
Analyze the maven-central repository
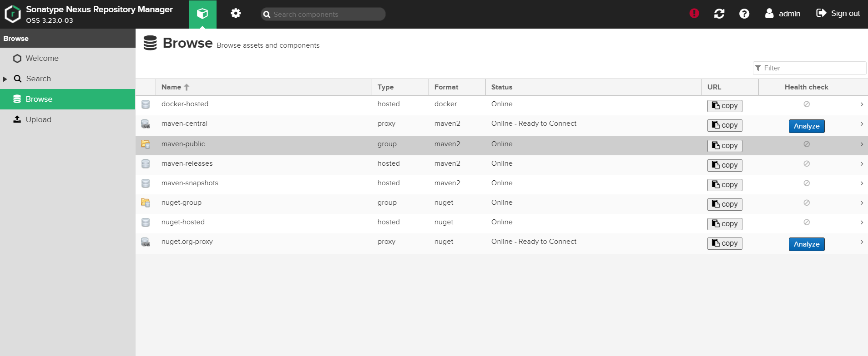806,126
